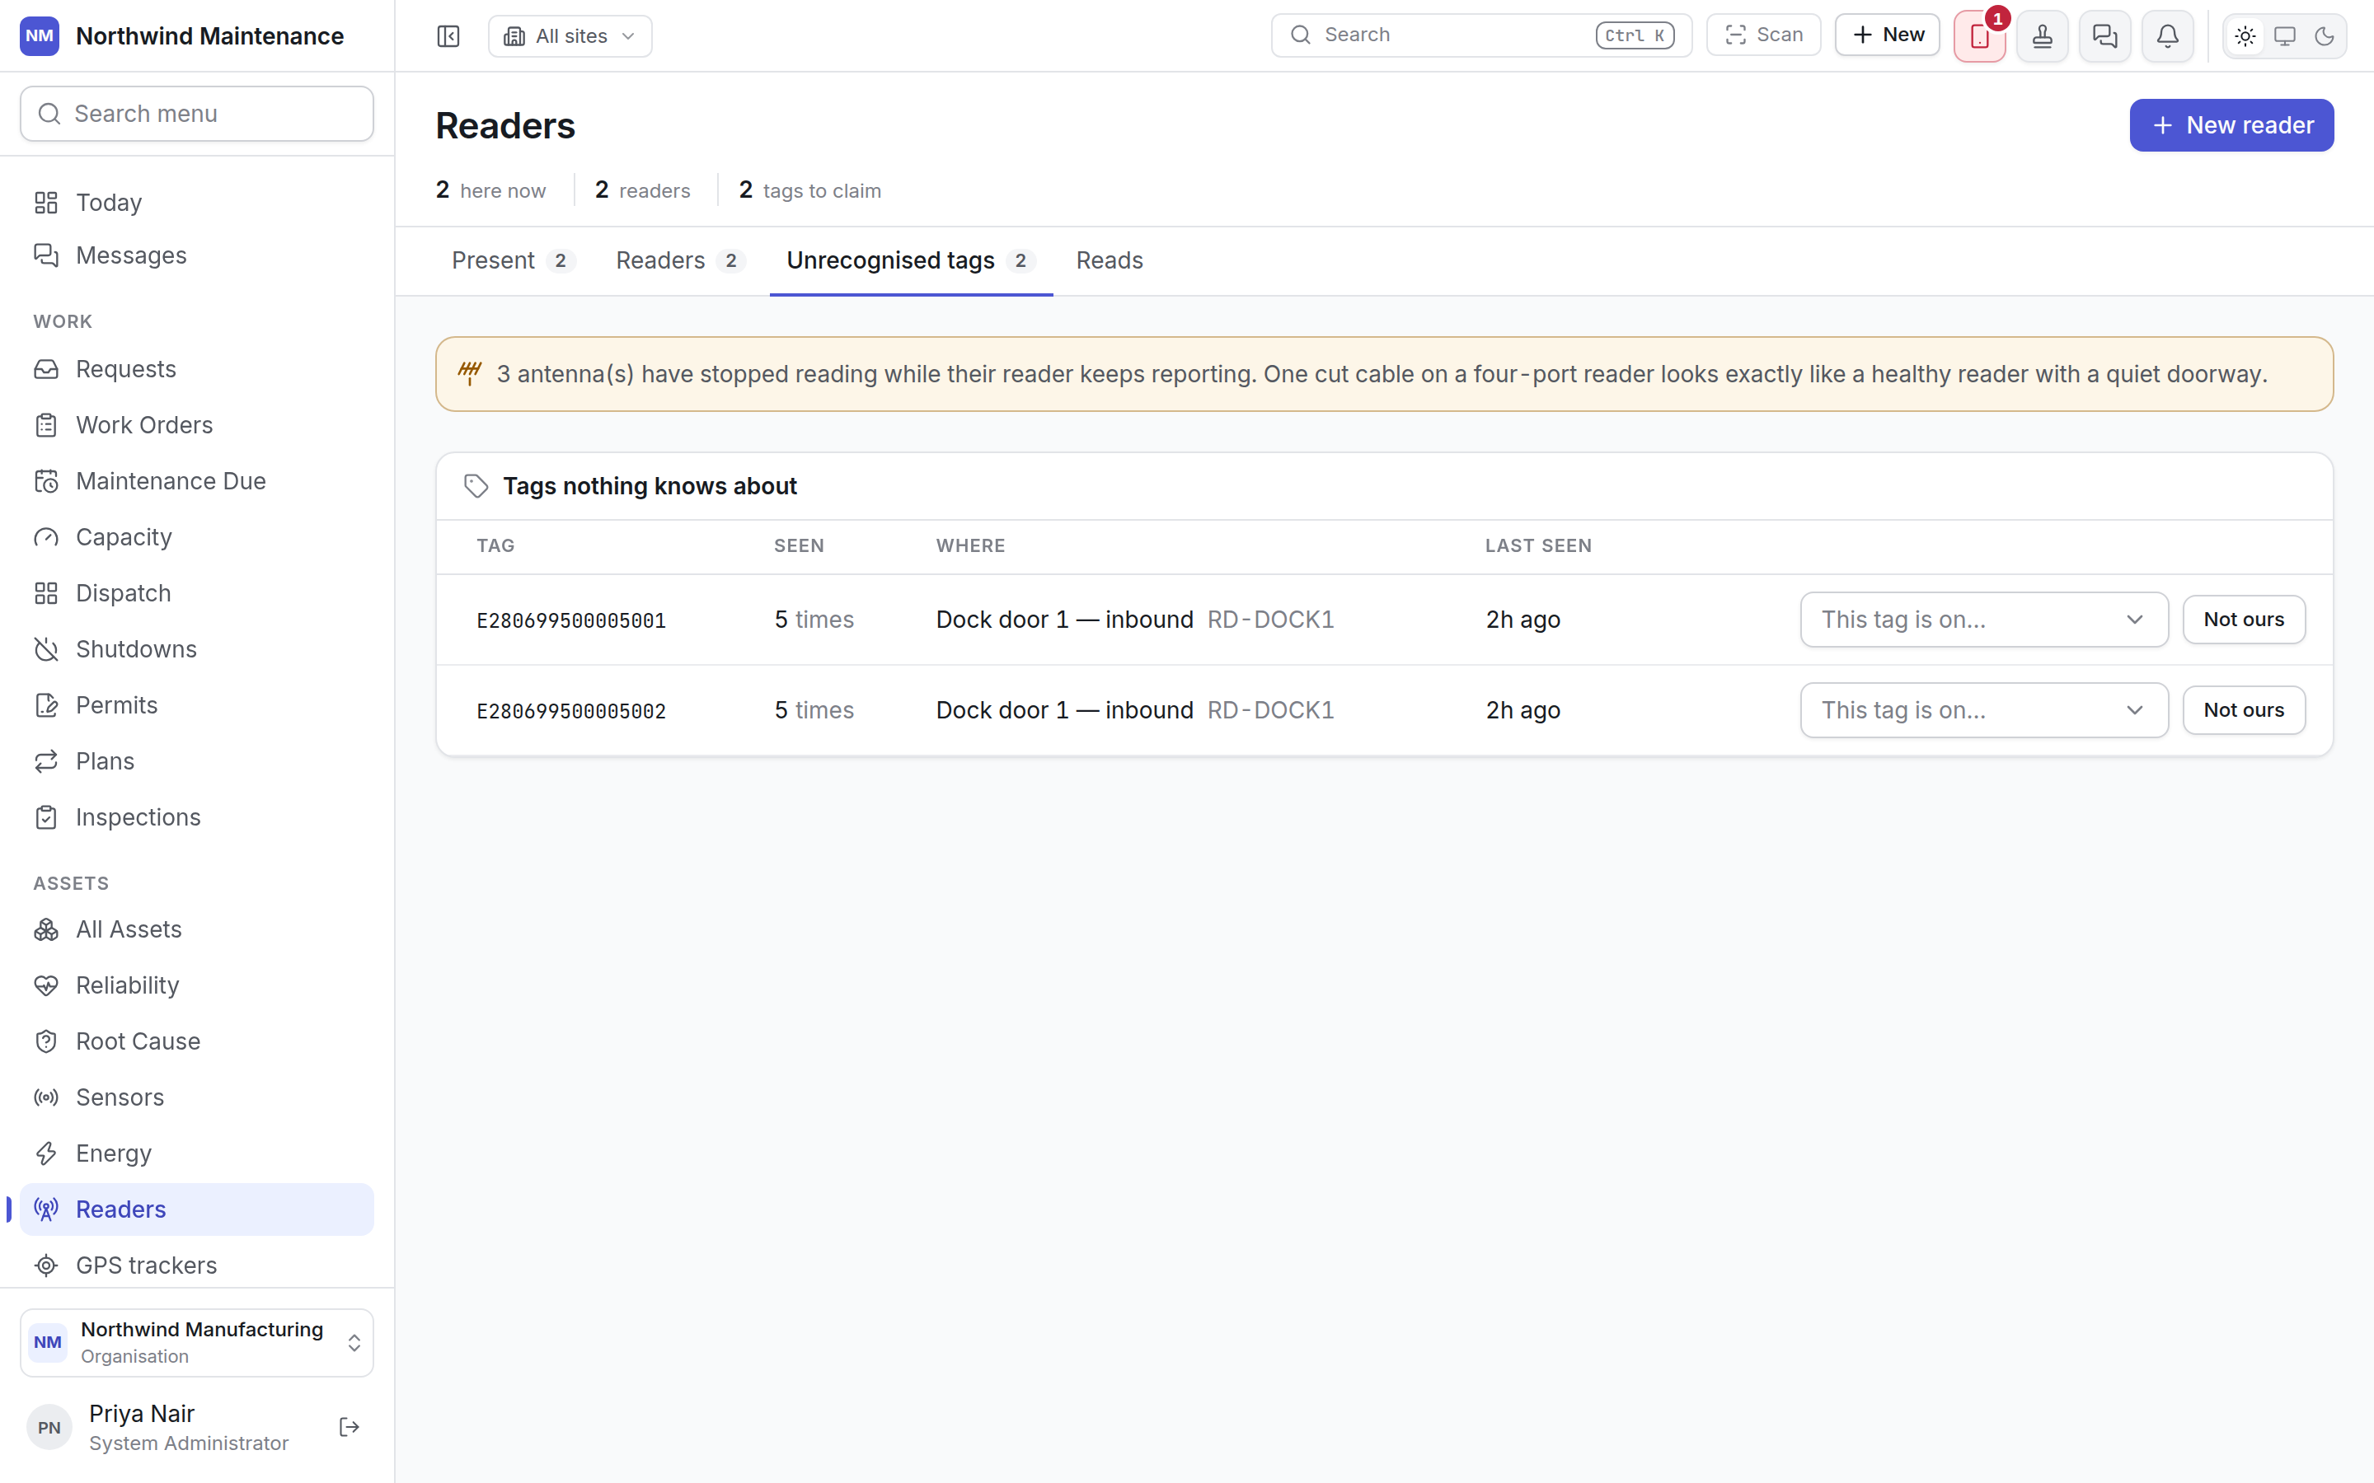The height and width of the screenshot is (1483, 2374).
Task: Open Today in the sidebar
Action: click(196, 202)
